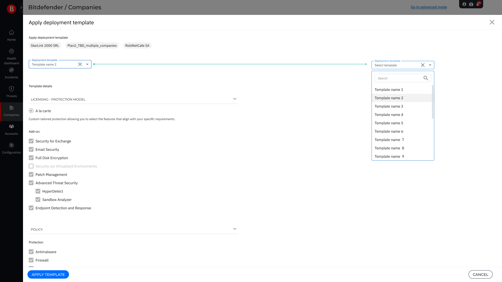Viewport: 502px width, 282px height.
Task: Open Configuration in the sidebar
Action: coord(12,149)
